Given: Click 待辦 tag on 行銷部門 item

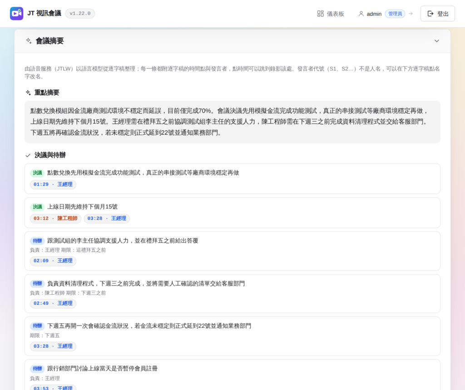Looking at the screenshot, I should [x=37, y=369].
